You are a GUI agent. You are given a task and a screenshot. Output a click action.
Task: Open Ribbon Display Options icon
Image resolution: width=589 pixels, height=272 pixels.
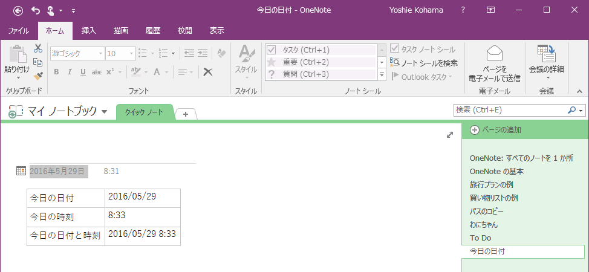click(490, 10)
